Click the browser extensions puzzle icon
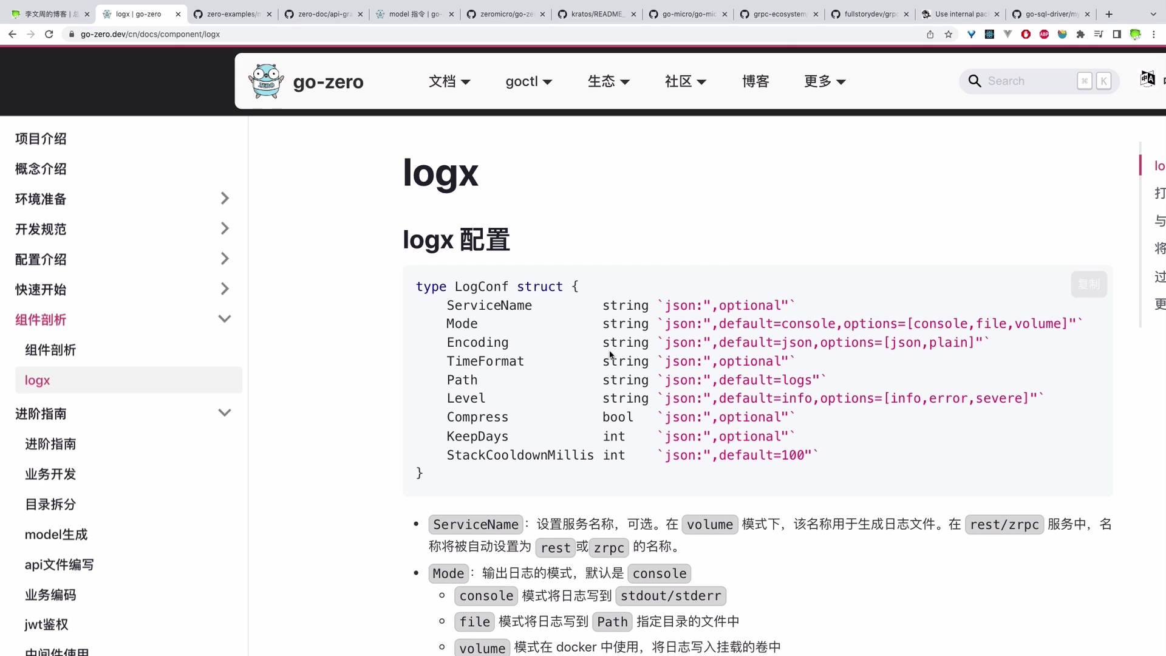Image resolution: width=1166 pixels, height=656 pixels. 1081,35
